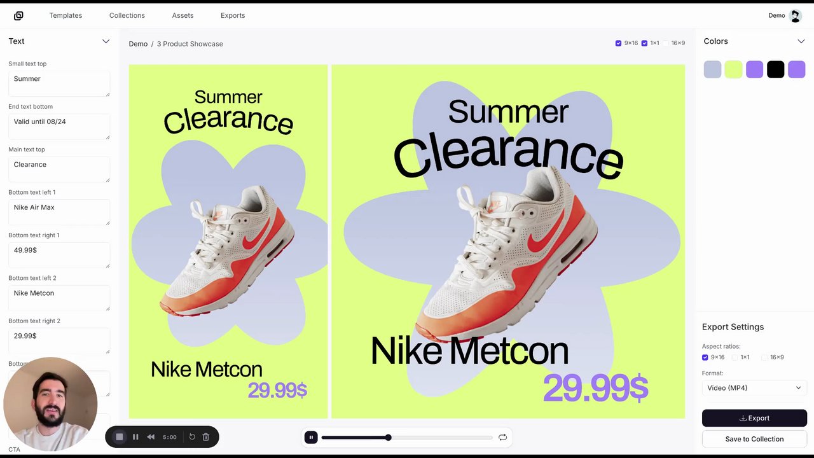The image size is (814, 458).
Task: Pick the last purple color swatch
Action: point(796,69)
